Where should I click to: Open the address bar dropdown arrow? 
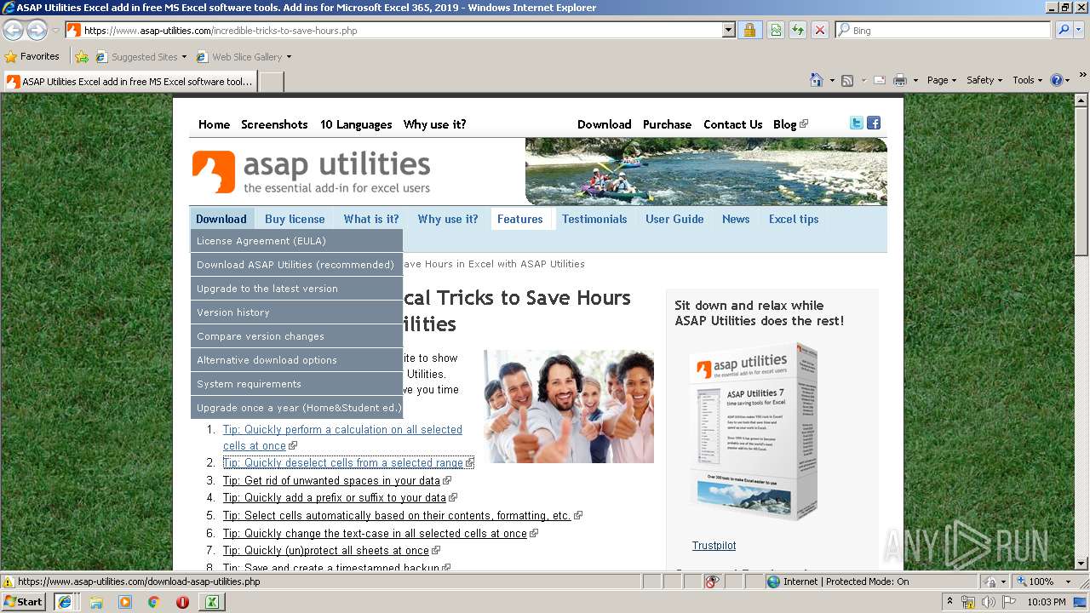tap(728, 30)
